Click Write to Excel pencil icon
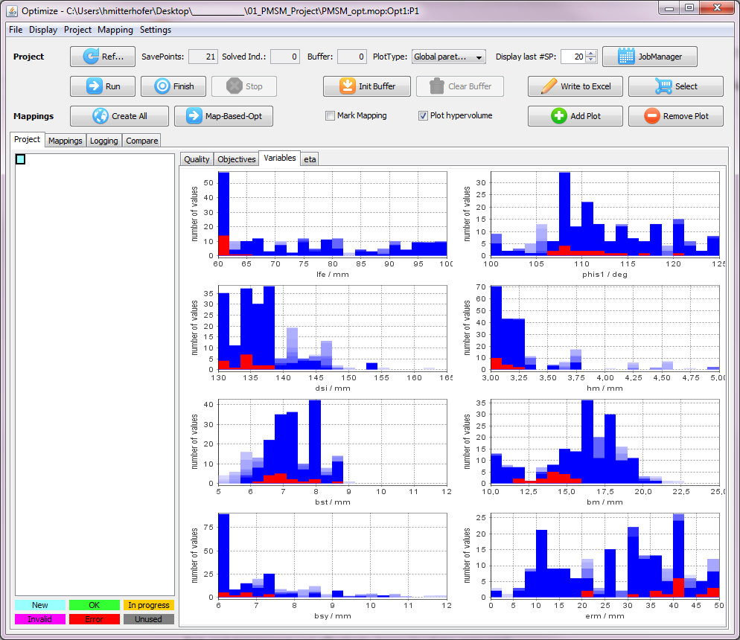 (x=549, y=86)
